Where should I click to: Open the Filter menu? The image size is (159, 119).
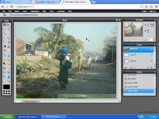tap(44, 11)
